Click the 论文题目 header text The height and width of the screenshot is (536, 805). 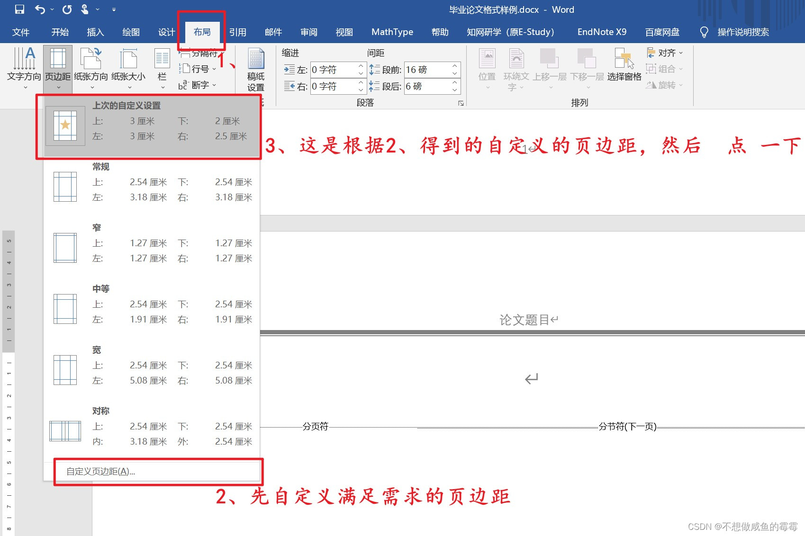[x=525, y=321]
